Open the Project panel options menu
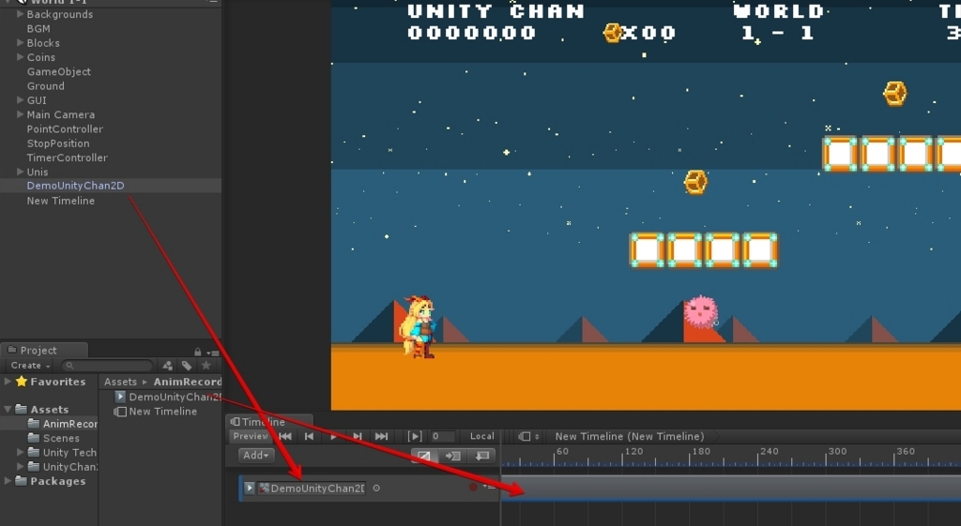 [x=213, y=353]
